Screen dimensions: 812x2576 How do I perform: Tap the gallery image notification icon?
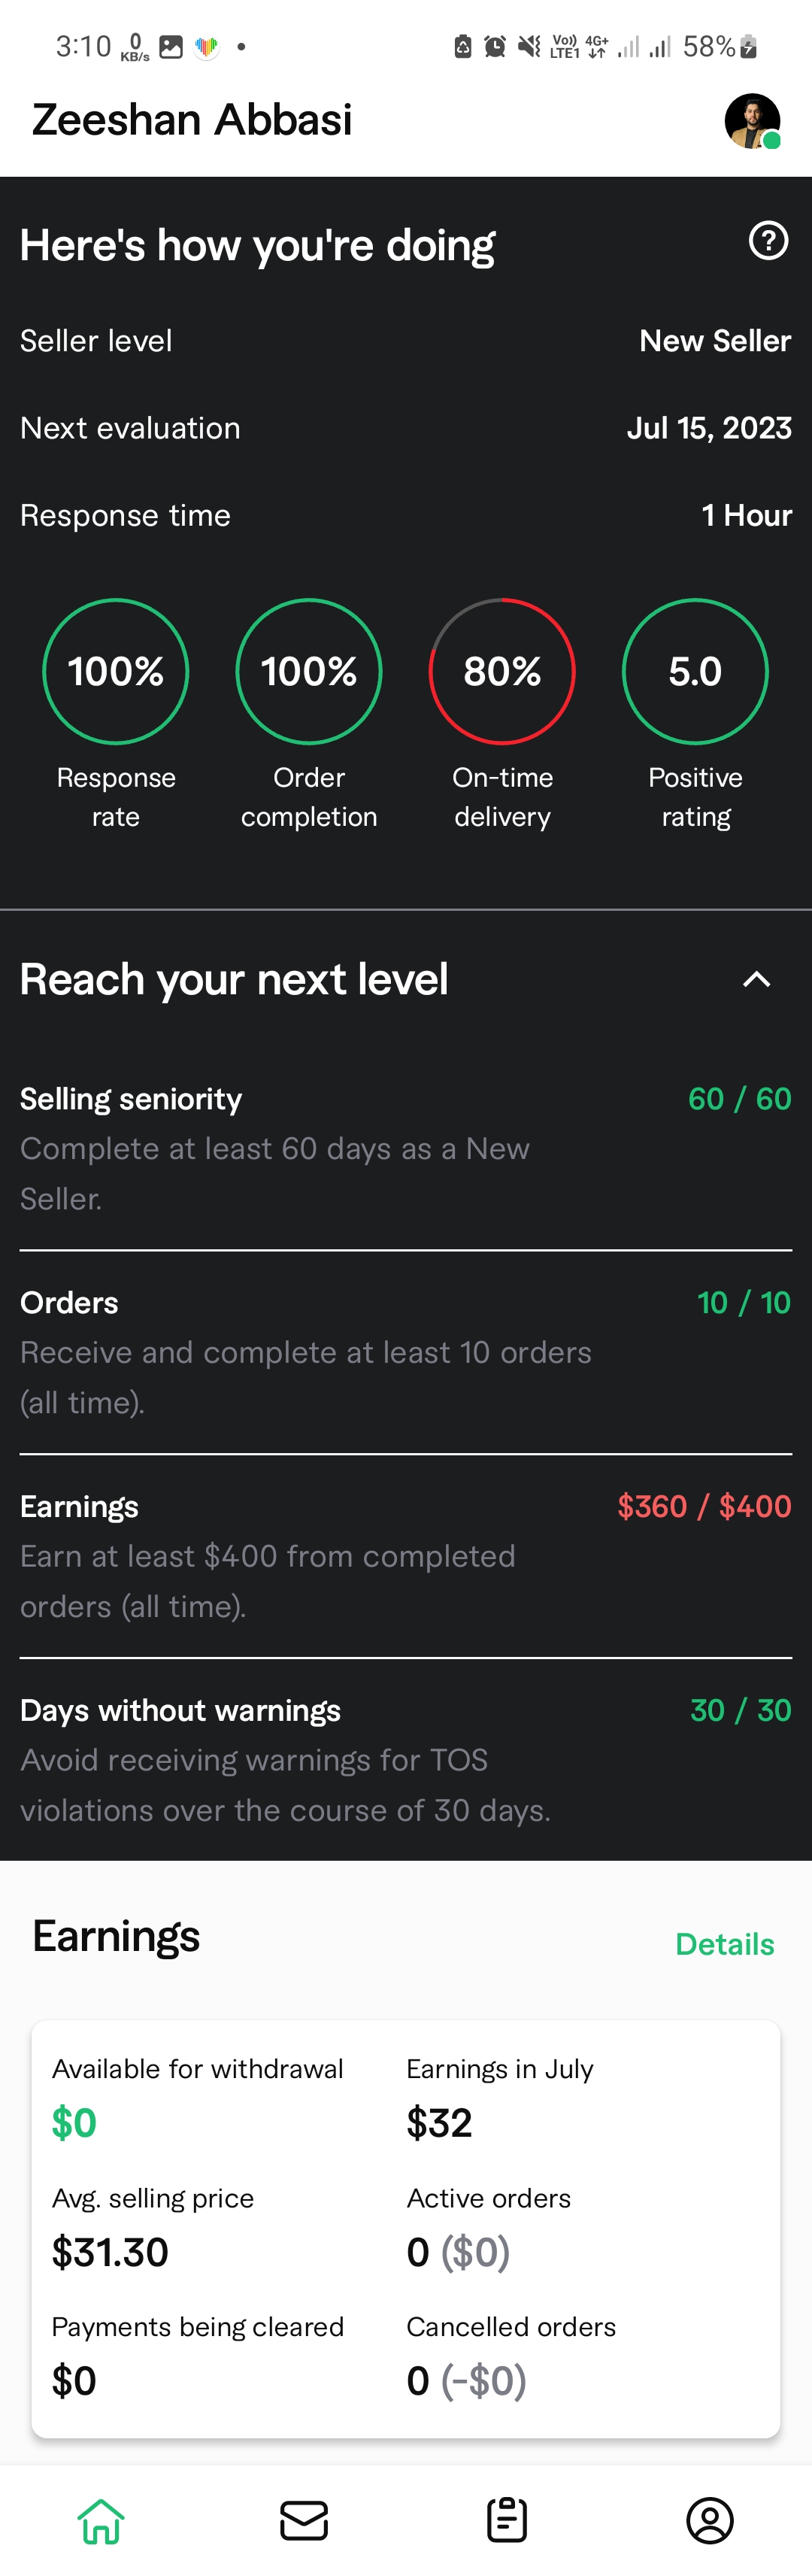click(171, 47)
